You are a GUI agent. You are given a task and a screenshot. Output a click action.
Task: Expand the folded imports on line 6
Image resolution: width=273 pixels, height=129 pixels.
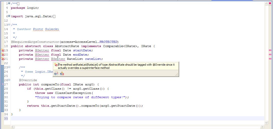(x=9, y=16)
